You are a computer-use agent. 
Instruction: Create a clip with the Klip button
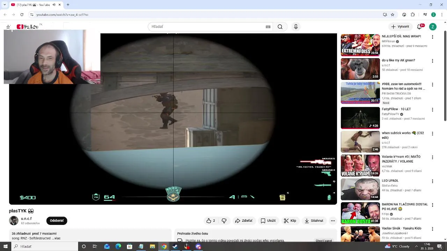pyautogui.click(x=290, y=221)
